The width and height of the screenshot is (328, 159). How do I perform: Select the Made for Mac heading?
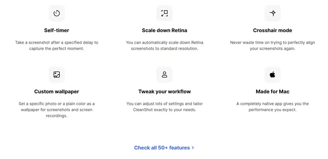click(x=272, y=91)
